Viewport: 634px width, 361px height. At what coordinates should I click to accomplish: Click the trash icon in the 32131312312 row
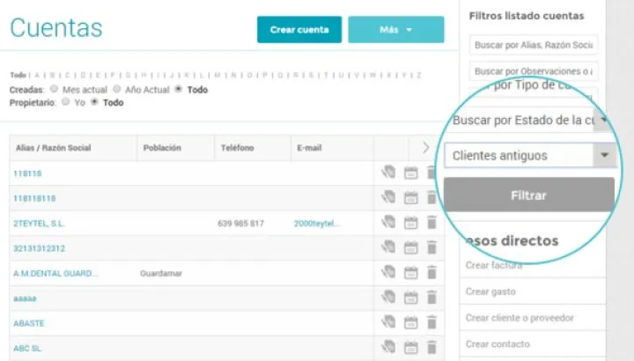431,247
